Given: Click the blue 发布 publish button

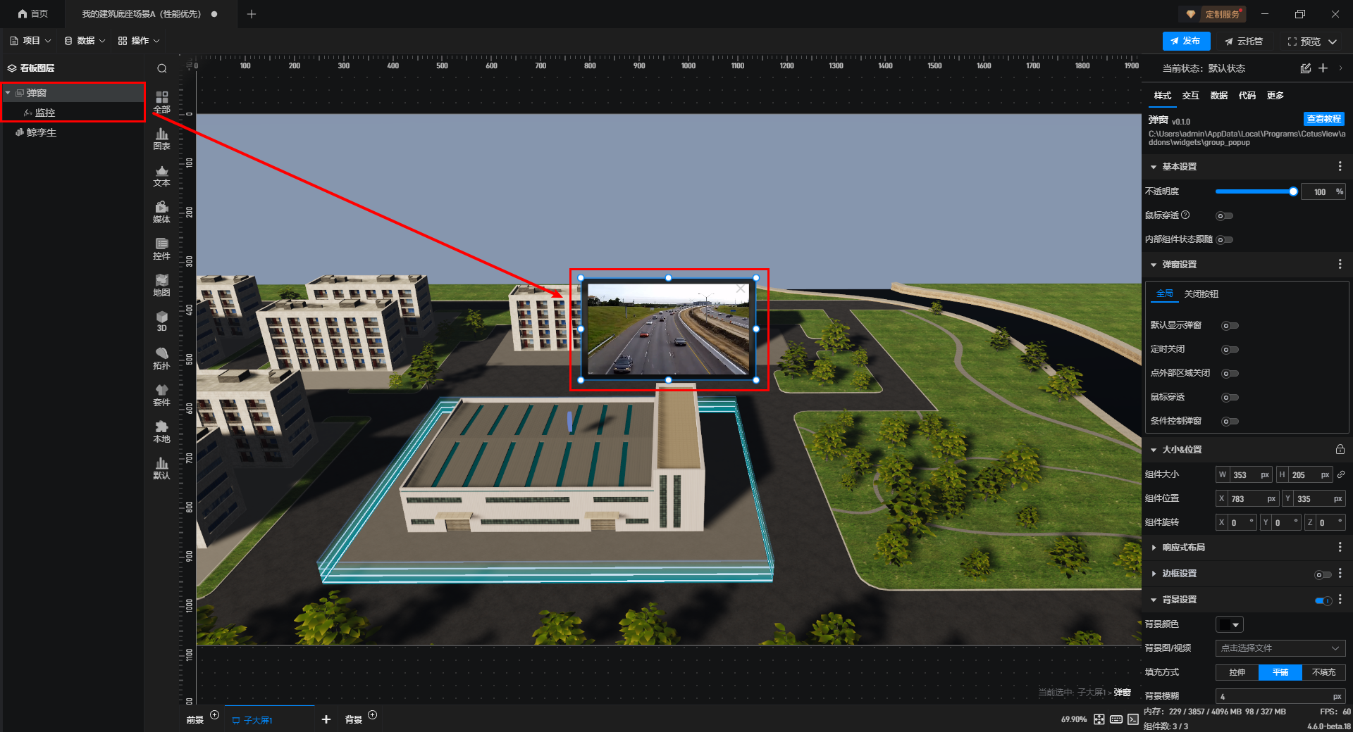Looking at the screenshot, I should (x=1186, y=41).
